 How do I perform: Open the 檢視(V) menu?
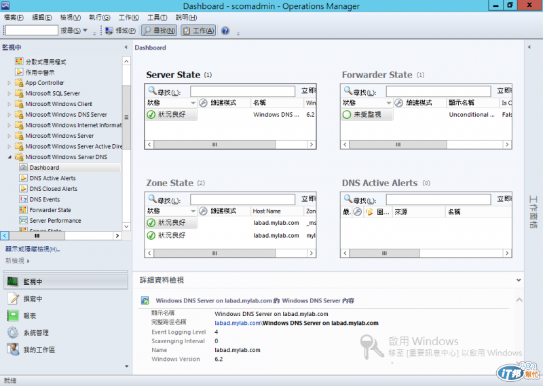pyautogui.click(x=71, y=18)
